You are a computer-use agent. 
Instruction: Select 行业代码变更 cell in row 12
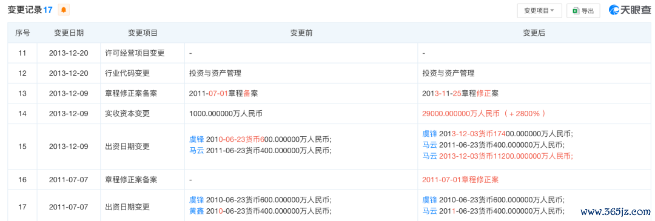[x=143, y=73]
